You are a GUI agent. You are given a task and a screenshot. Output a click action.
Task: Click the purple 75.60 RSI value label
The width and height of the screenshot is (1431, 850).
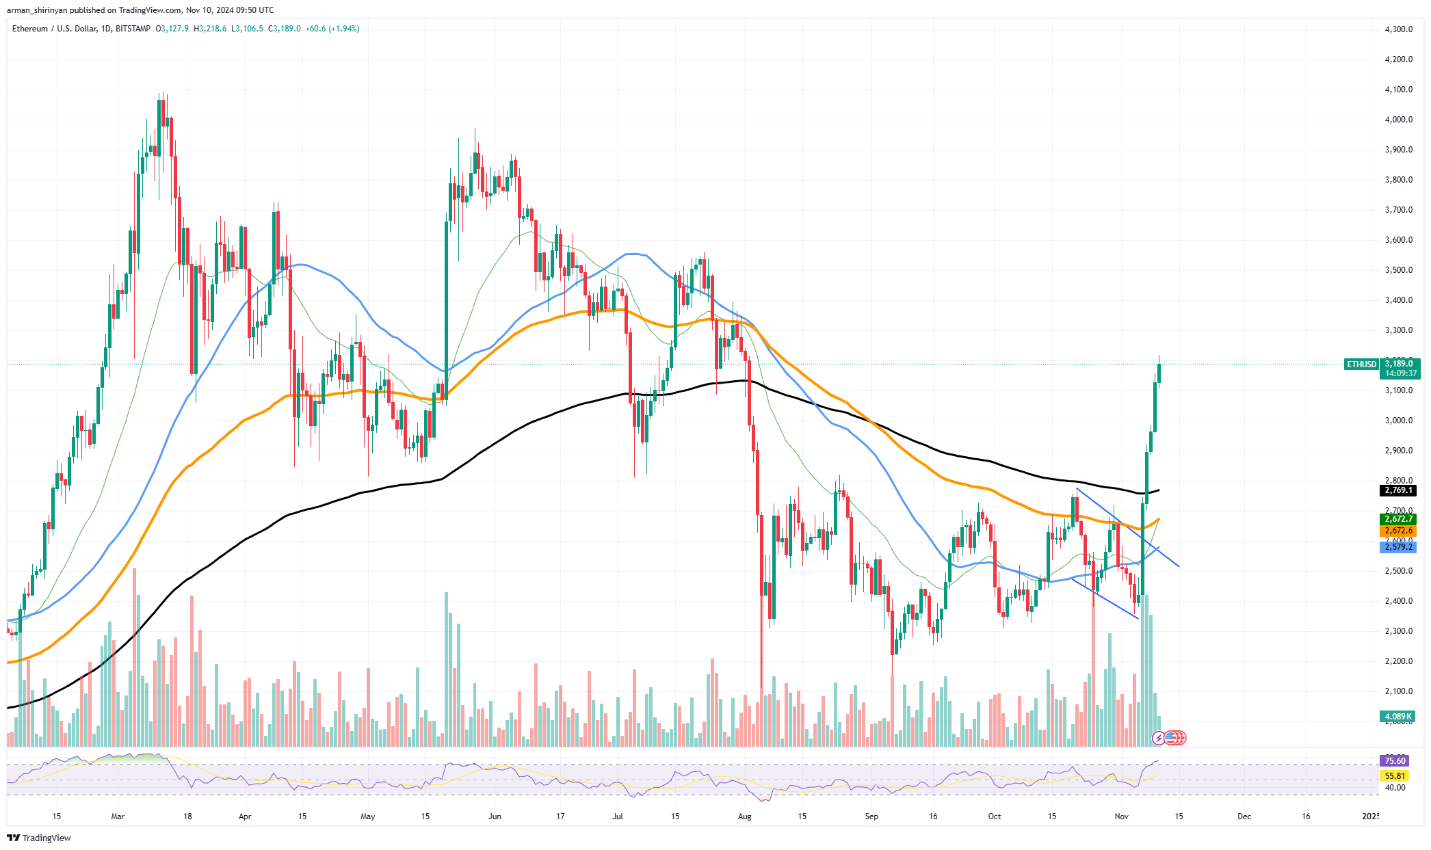(x=1395, y=760)
